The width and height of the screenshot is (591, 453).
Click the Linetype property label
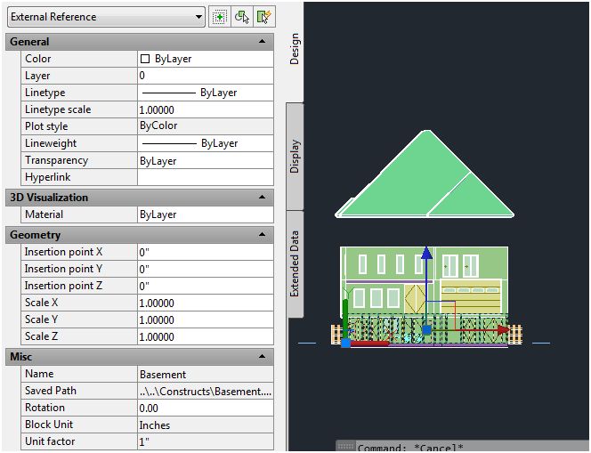coord(45,93)
